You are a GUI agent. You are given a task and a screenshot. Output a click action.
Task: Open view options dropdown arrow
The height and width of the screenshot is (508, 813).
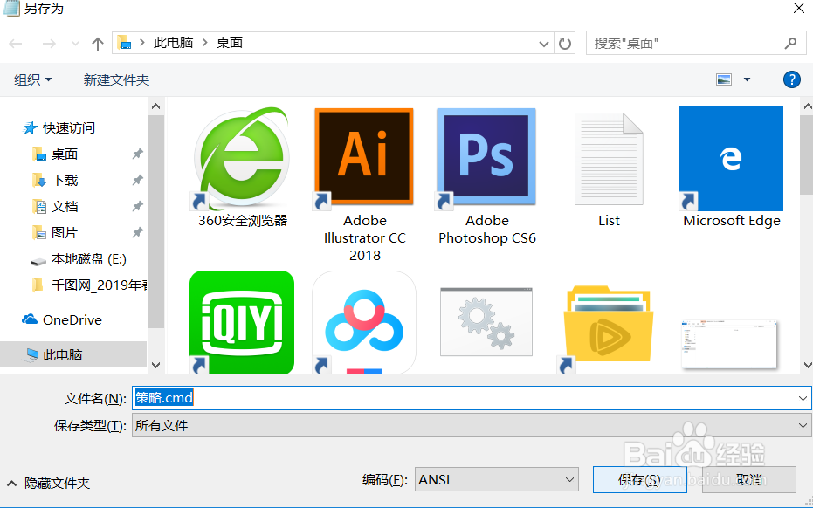point(748,79)
